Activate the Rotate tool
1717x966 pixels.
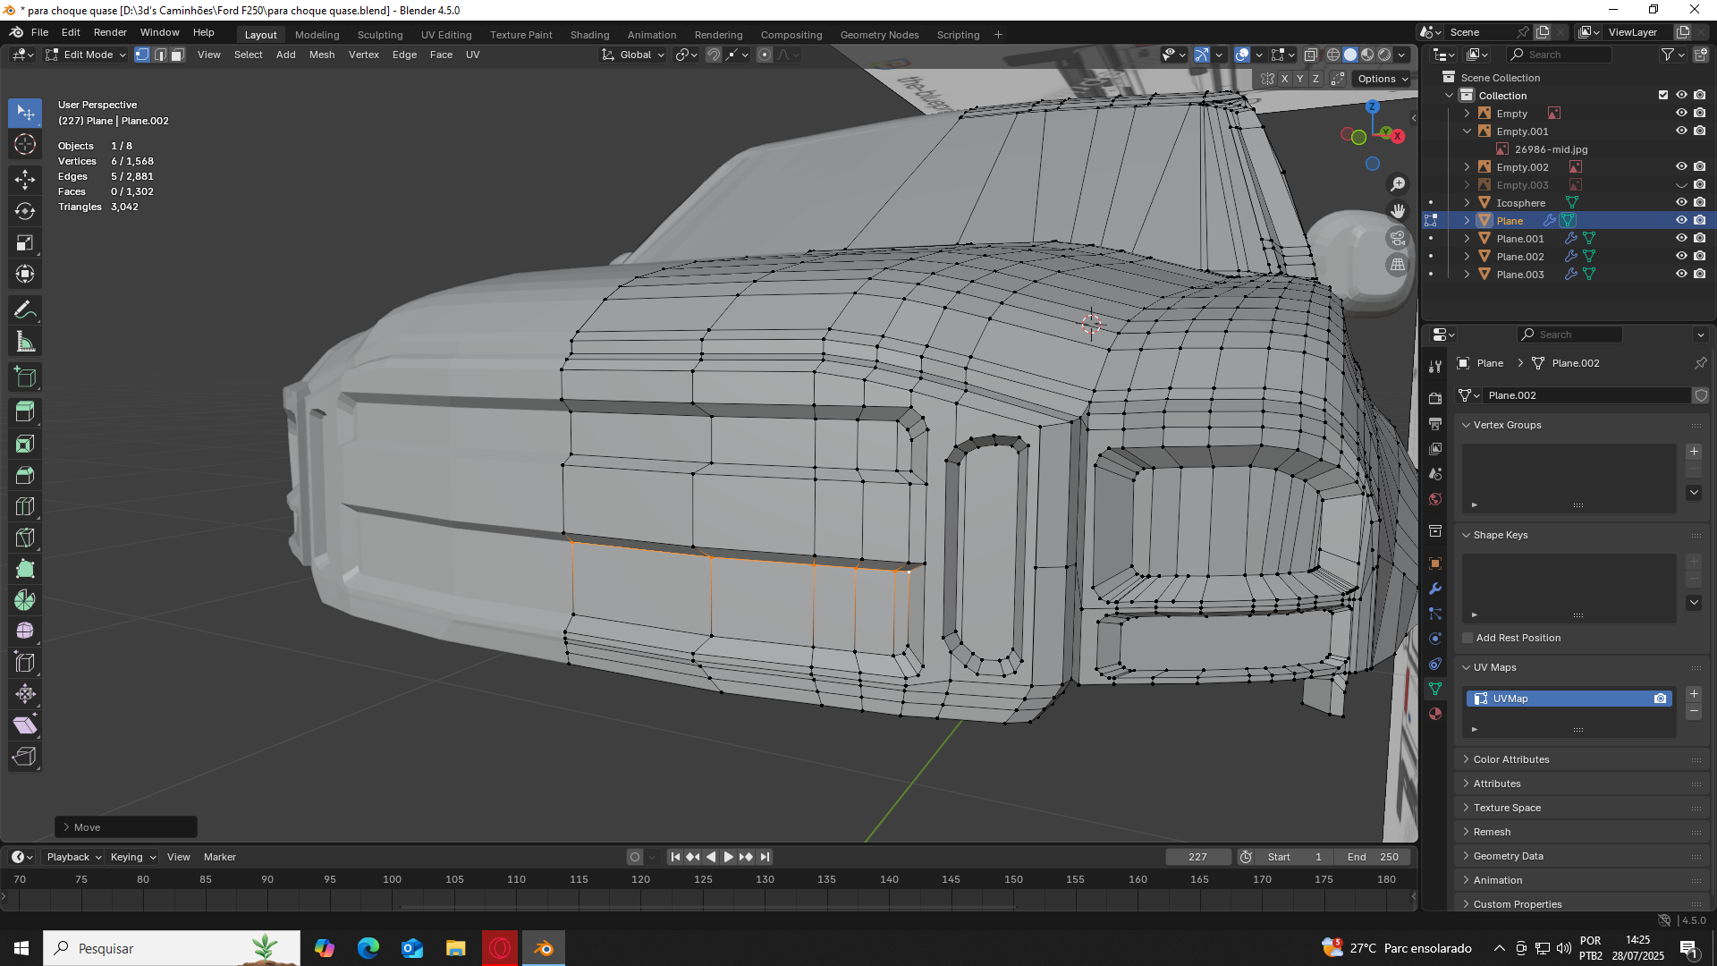[x=25, y=211]
